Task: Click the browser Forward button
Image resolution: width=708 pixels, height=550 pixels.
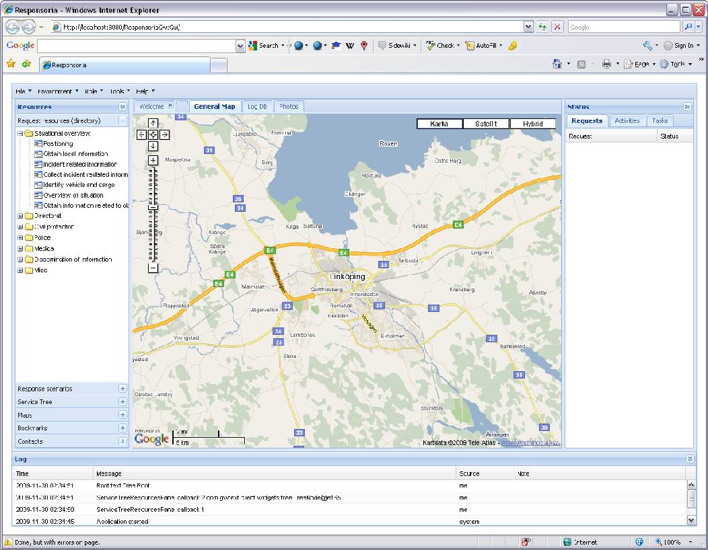Action: click(28, 27)
